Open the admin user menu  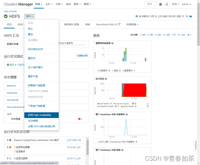187,4
